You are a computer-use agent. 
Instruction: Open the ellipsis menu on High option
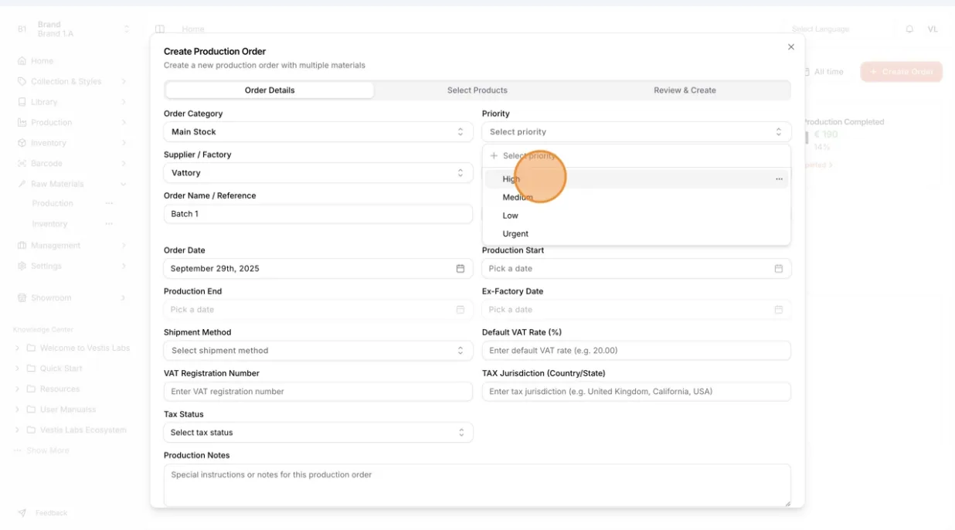pos(779,179)
